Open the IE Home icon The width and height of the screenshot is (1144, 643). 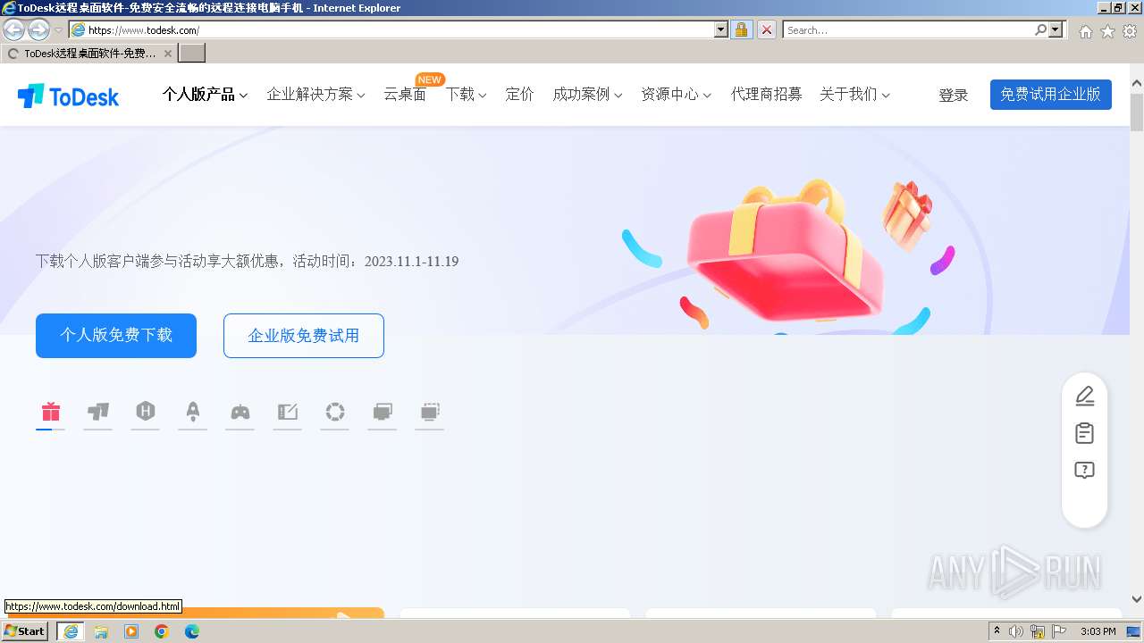[x=1085, y=31]
